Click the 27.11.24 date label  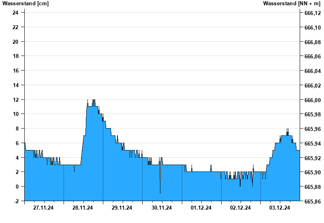tap(43, 208)
